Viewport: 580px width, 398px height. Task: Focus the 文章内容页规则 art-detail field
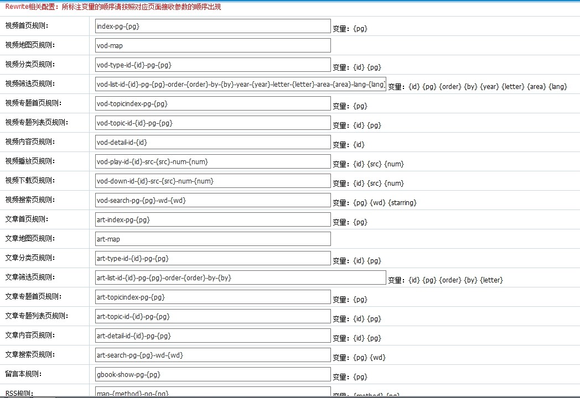click(x=213, y=336)
